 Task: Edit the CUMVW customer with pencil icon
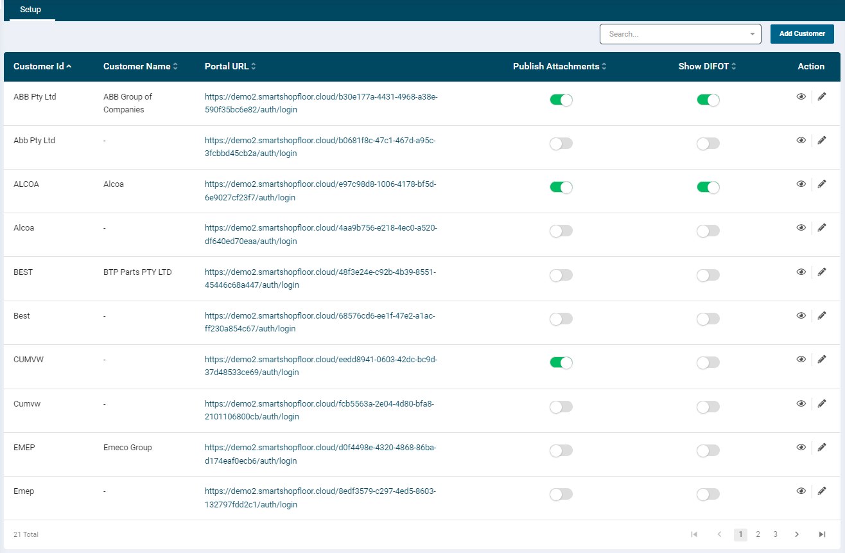[822, 360]
